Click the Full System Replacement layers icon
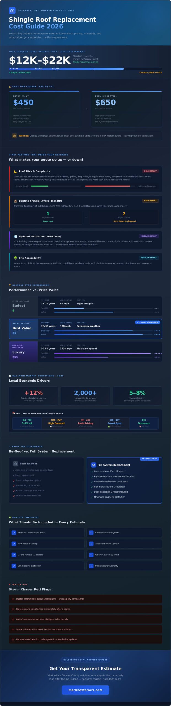Screen dimensions: 171x706 click(93, 465)
